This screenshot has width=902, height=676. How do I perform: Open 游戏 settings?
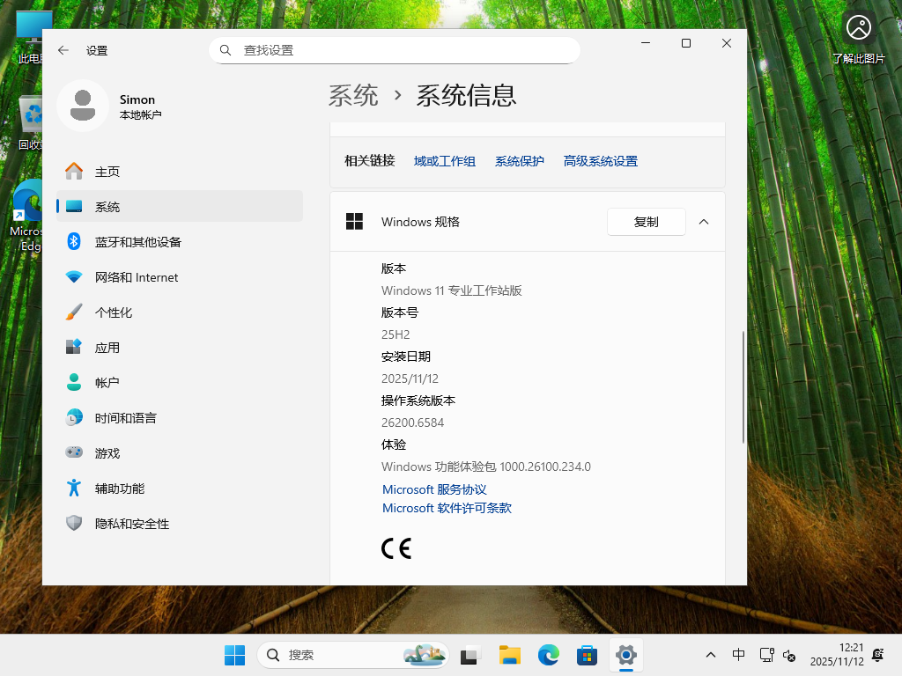(106, 452)
